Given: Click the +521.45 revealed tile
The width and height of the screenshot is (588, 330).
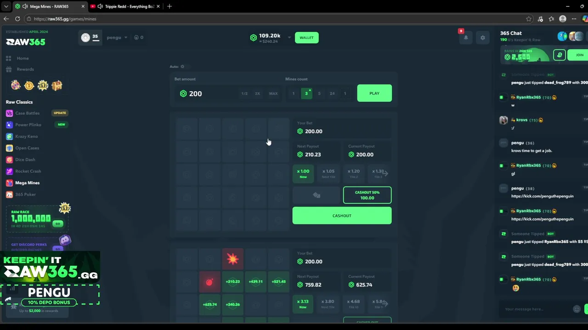Looking at the screenshot, I should [x=278, y=282].
